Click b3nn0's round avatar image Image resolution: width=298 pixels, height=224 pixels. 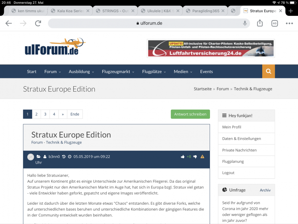point(31,157)
